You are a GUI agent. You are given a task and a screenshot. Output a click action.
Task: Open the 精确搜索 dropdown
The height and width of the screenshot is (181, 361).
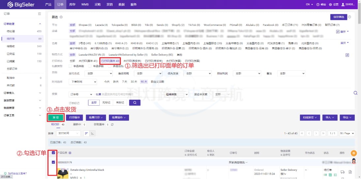pyautogui.click(x=176, y=94)
